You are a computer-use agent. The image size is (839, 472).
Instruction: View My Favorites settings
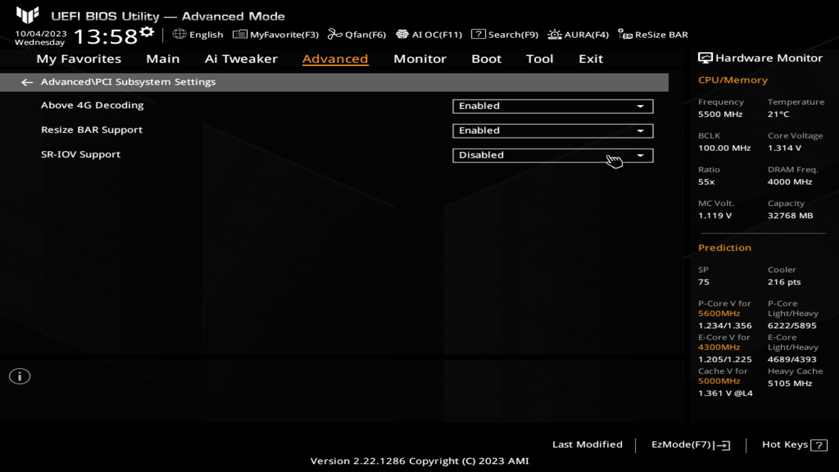78,58
